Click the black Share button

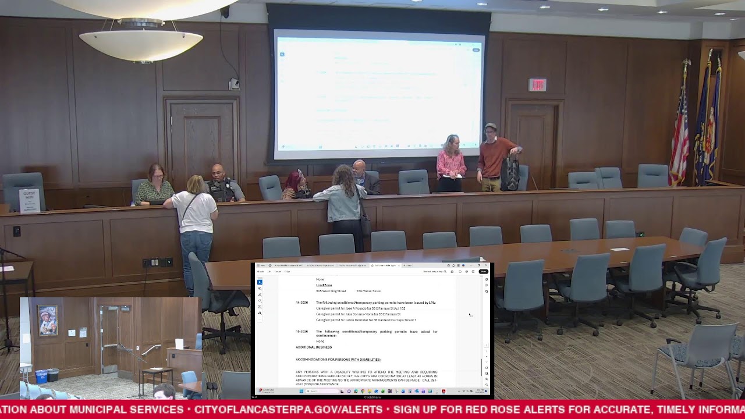pyautogui.click(x=483, y=272)
